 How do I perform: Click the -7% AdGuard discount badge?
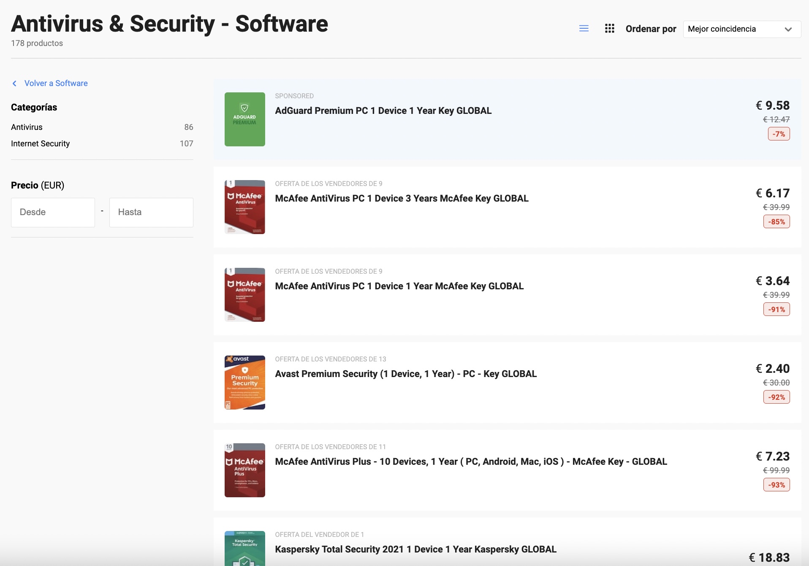click(x=779, y=134)
